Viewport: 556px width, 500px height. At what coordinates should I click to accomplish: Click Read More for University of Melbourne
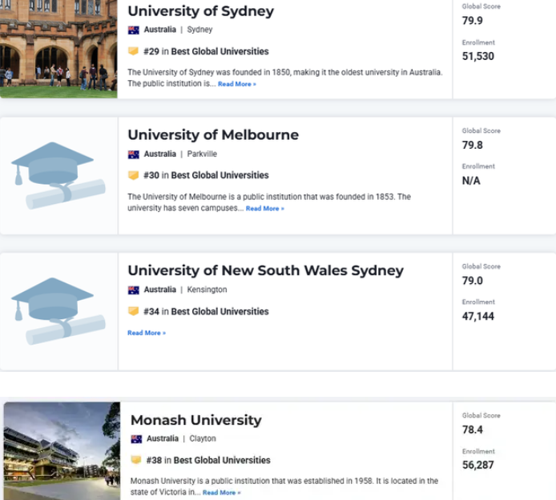pyautogui.click(x=265, y=209)
